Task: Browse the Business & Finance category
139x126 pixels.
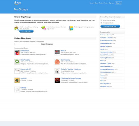Action: point(106,35)
